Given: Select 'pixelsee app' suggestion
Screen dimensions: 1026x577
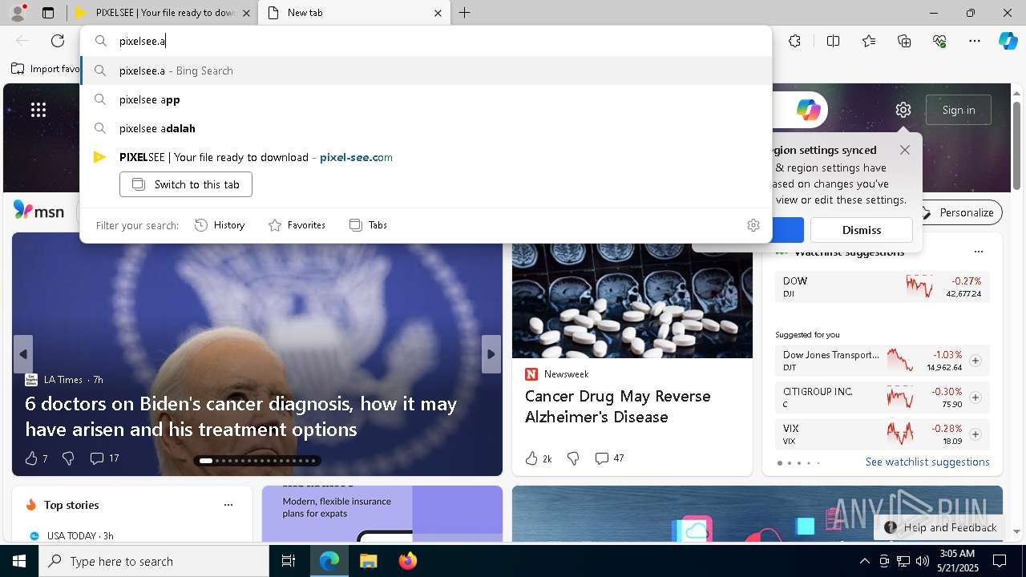Looking at the screenshot, I should pyautogui.click(x=426, y=99).
